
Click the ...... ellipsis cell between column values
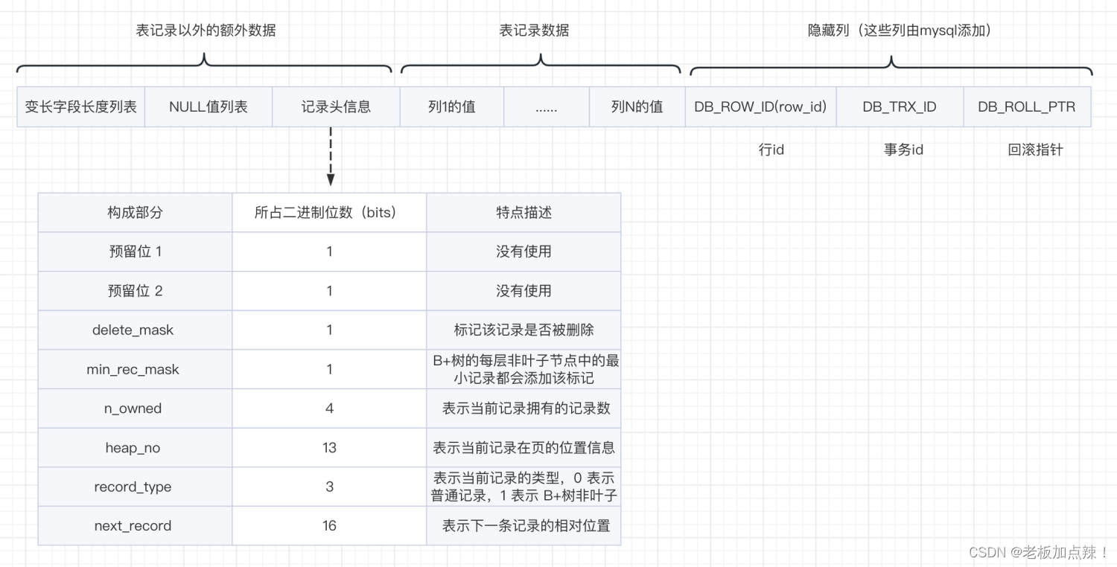coord(547,106)
